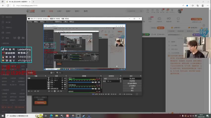The width and height of the screenshot is (211, 118).
Task: Adjust the second mixer channel volume slider
Action: 81,89
